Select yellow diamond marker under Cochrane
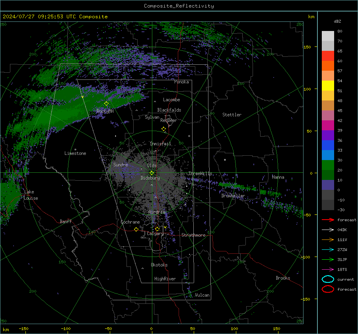 click(136, 230)
